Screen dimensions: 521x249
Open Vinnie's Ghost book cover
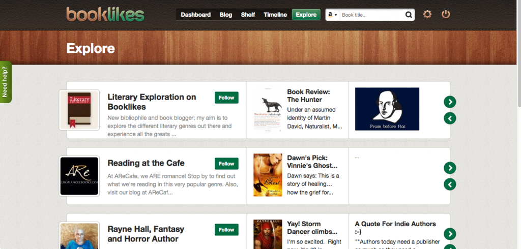(268, 175)
